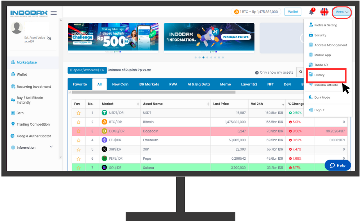Open the Indodax Challenge Rp500 banner
The height and width of the screenshot is (221, 361).
click(x=113, y=38)
